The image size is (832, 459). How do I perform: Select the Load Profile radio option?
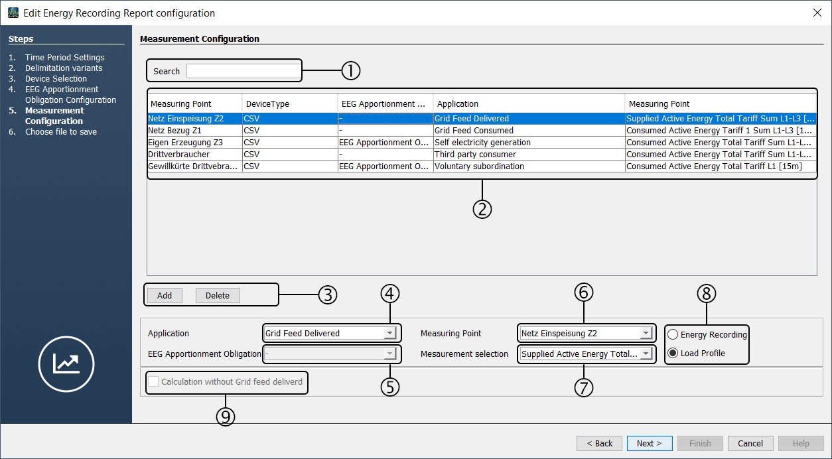click(673, 354)
